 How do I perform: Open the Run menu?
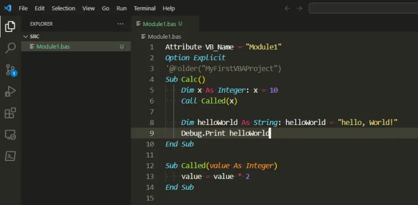pos(122,8)
